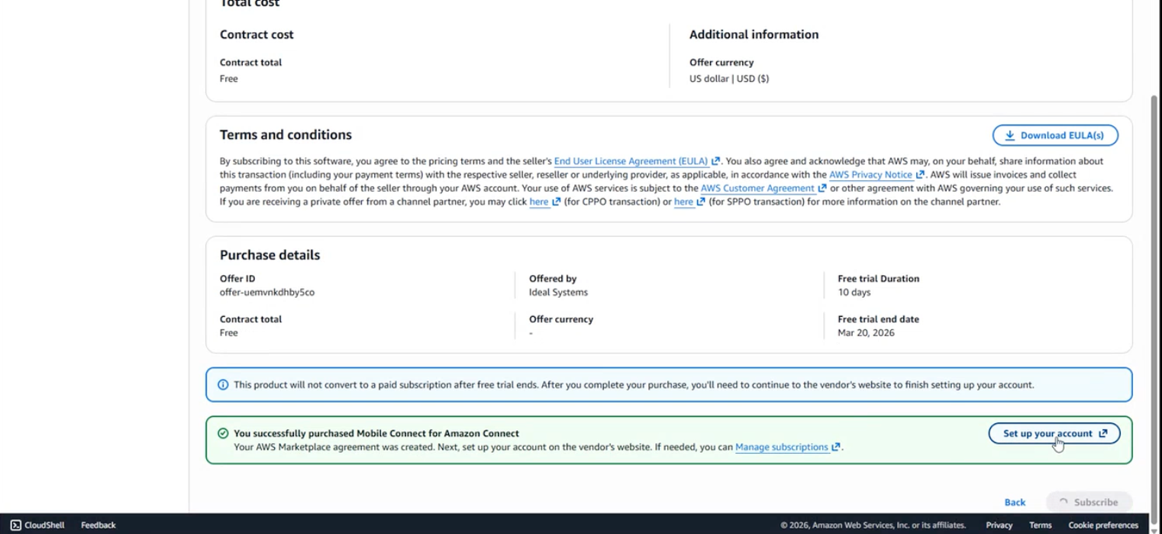The width and height of the screenshot is (1162, 534).
Task: Click the 'Terms and conditions' heading
Action: (286, 134)
